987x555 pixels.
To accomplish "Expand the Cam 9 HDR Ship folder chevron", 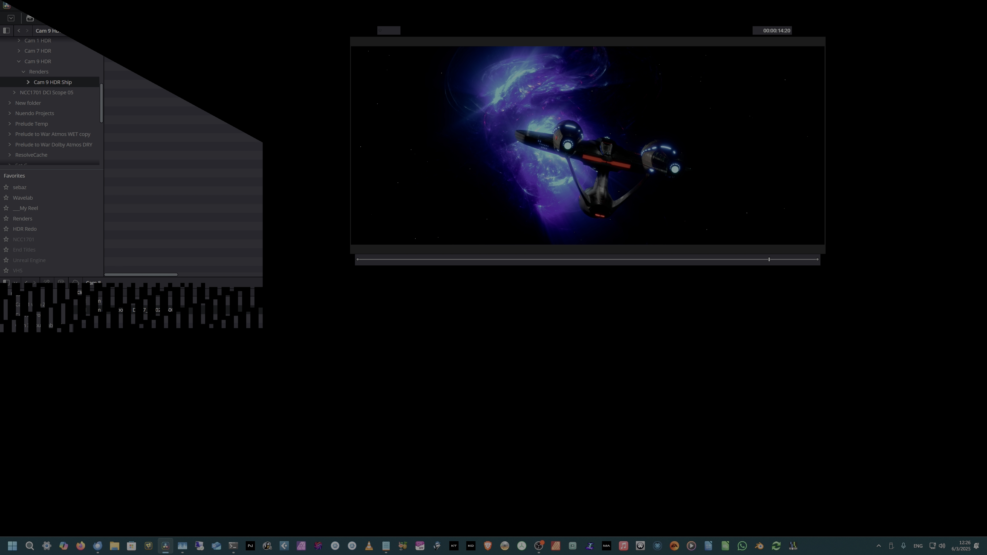I will tap(28, 82).
